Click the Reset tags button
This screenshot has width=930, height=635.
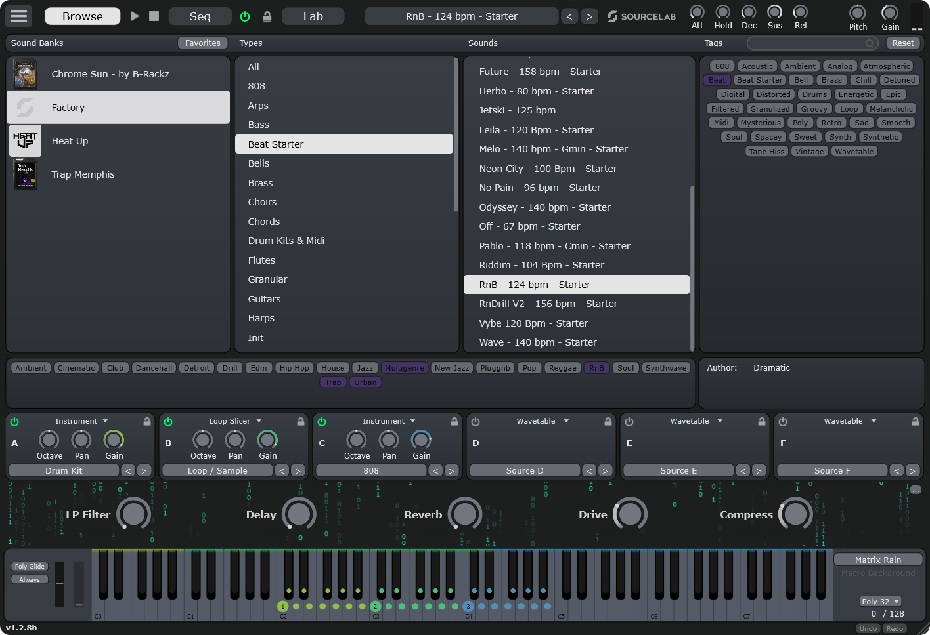(x=902, y=43)
